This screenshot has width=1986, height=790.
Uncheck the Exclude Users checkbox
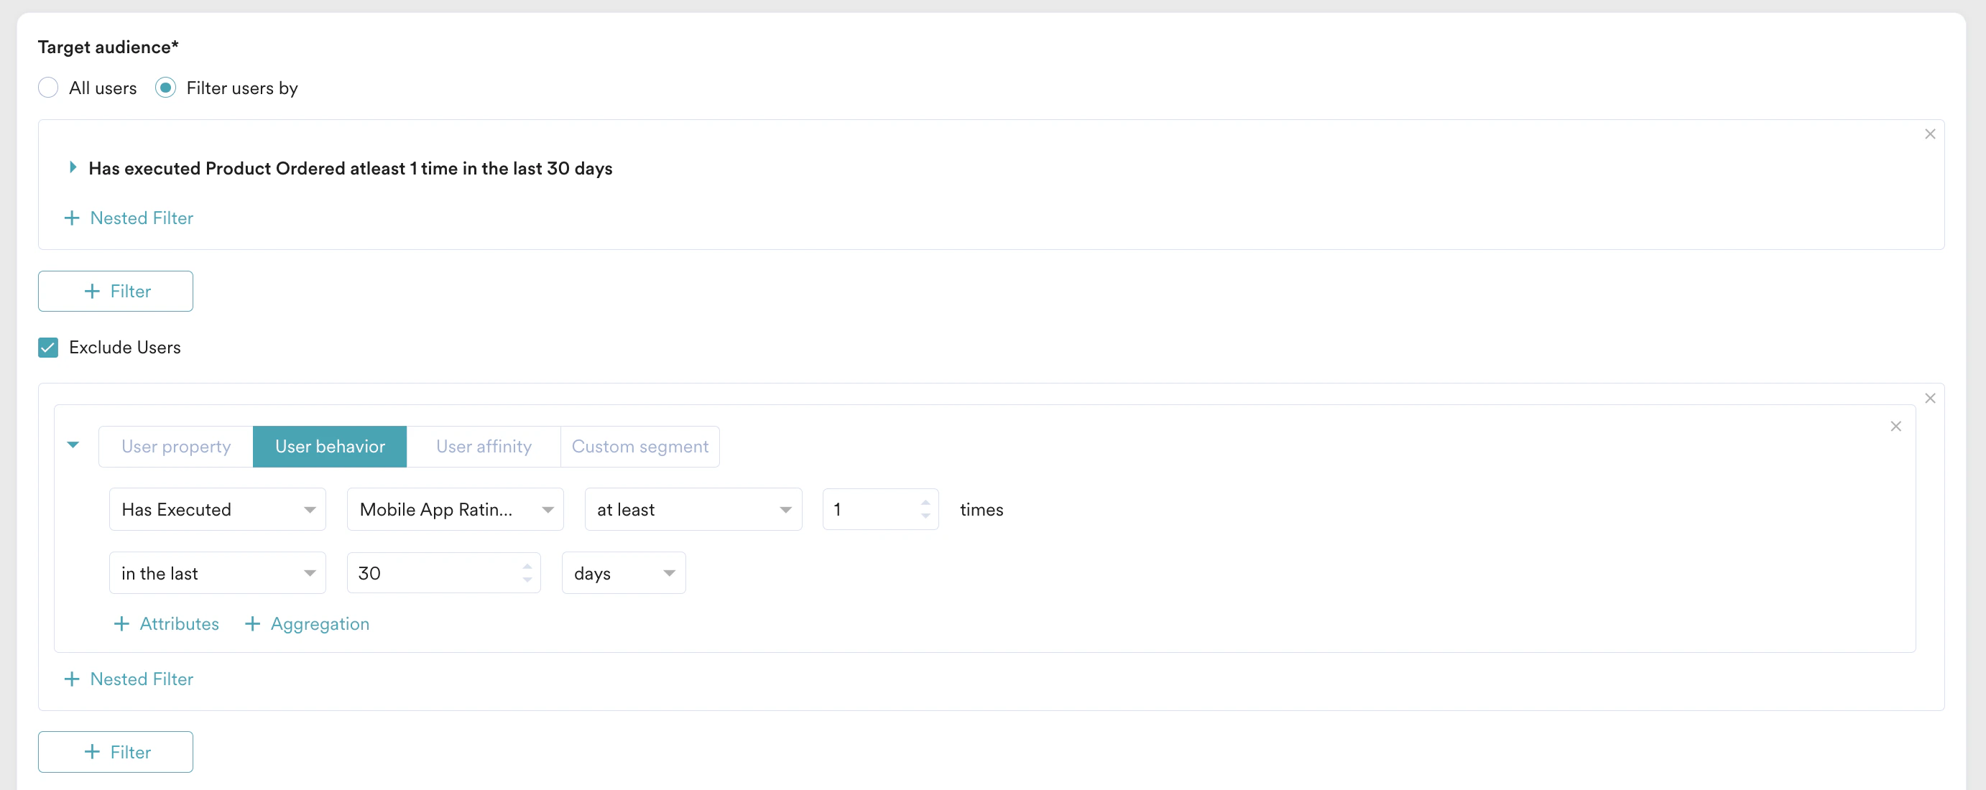(48, 347)
